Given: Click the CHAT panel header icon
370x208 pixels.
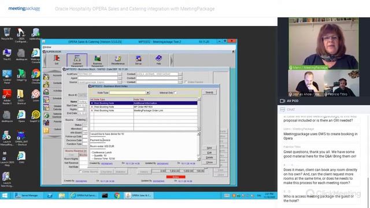Looking at the screenshot, I should tap(283, 109).
